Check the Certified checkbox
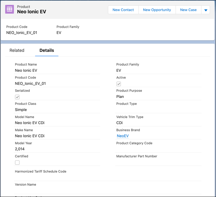Screen dimensions: 216x197 (17, 163)
